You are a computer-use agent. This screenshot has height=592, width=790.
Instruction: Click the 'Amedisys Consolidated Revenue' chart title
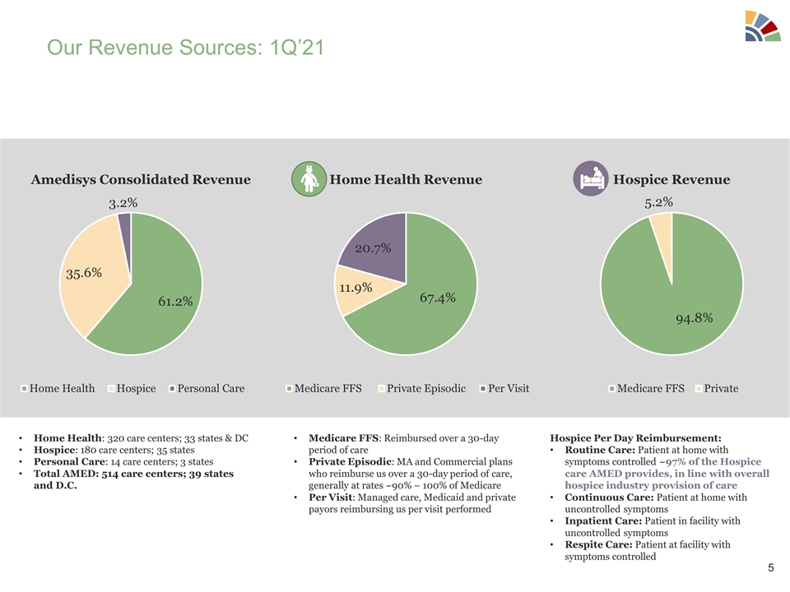pos(141,179)
